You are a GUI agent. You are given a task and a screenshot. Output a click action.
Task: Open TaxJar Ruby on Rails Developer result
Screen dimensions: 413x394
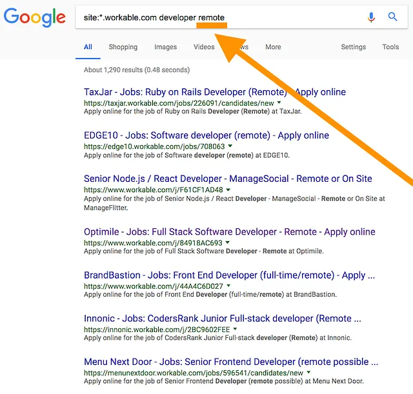215,92
